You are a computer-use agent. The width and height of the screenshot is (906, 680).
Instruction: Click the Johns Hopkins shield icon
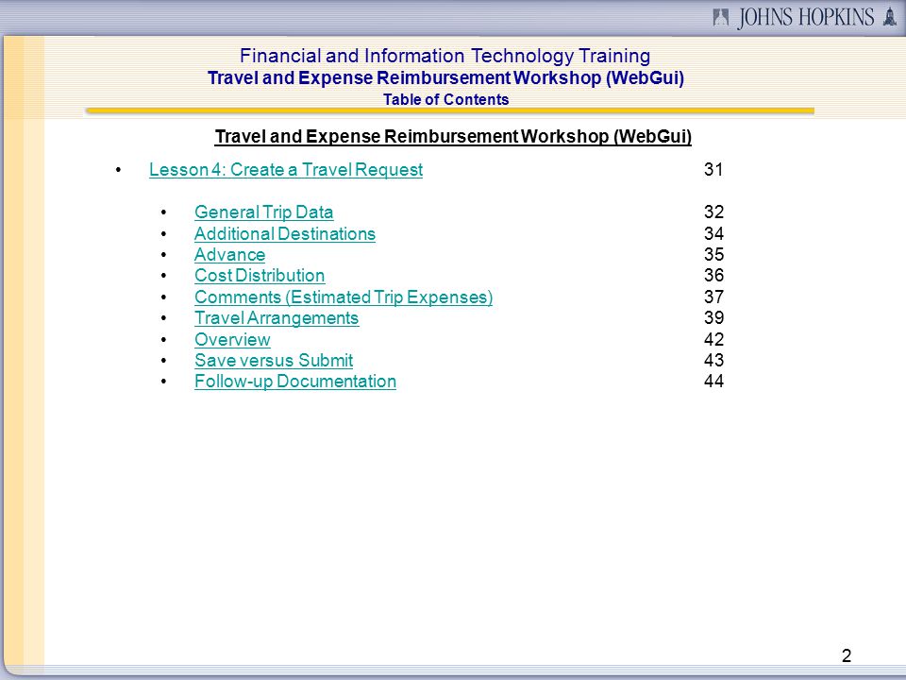pos(720,17)
